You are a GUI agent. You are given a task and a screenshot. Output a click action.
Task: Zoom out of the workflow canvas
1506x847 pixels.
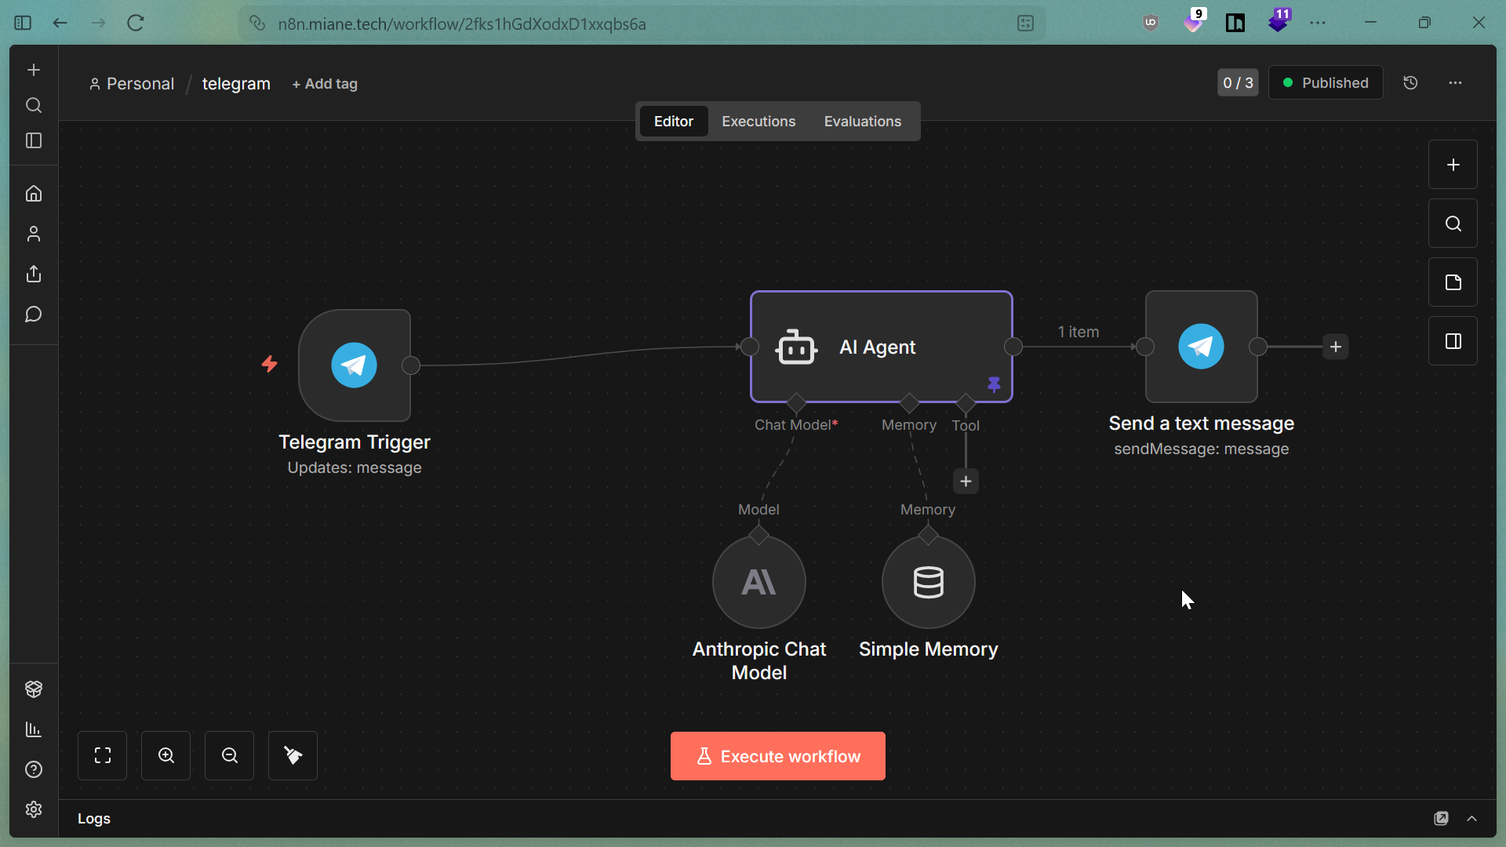point(230,755)
